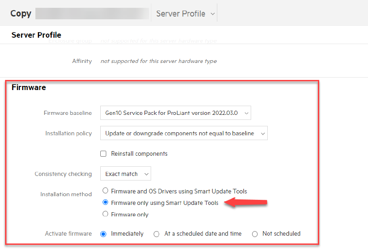Viewport: 368px width, 249px height.
Task: Choose the plain Firmware only installation method
Action: [105, 214]
